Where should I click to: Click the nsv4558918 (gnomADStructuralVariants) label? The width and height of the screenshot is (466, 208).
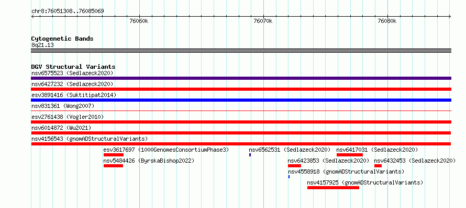tap(346, 172)
